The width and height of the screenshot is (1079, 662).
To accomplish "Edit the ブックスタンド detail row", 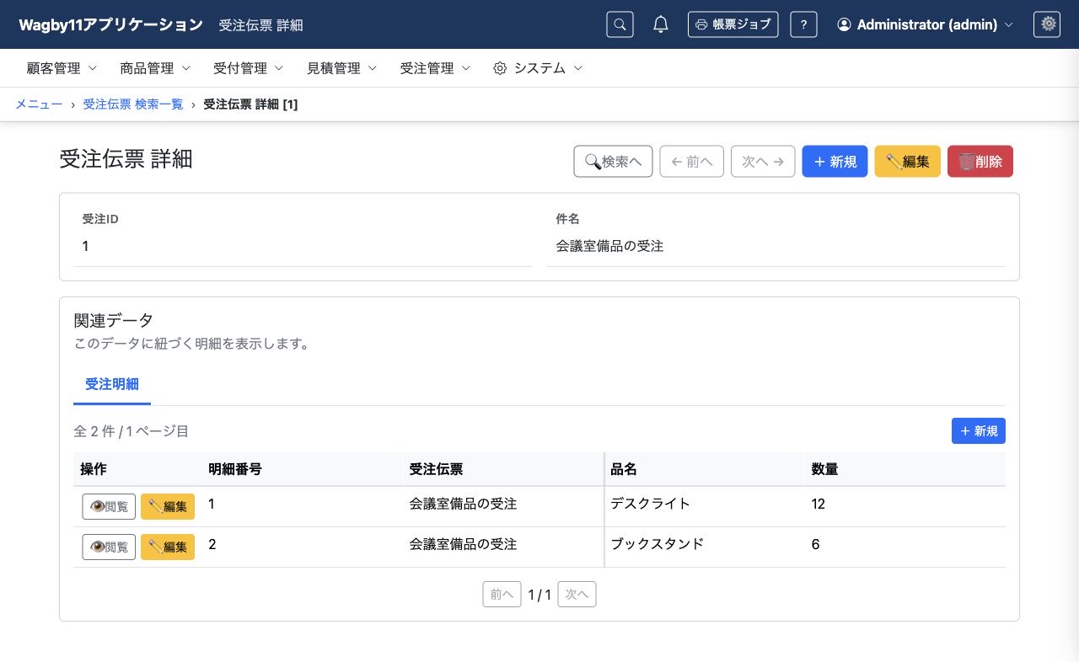I will [x=168, y=547].
